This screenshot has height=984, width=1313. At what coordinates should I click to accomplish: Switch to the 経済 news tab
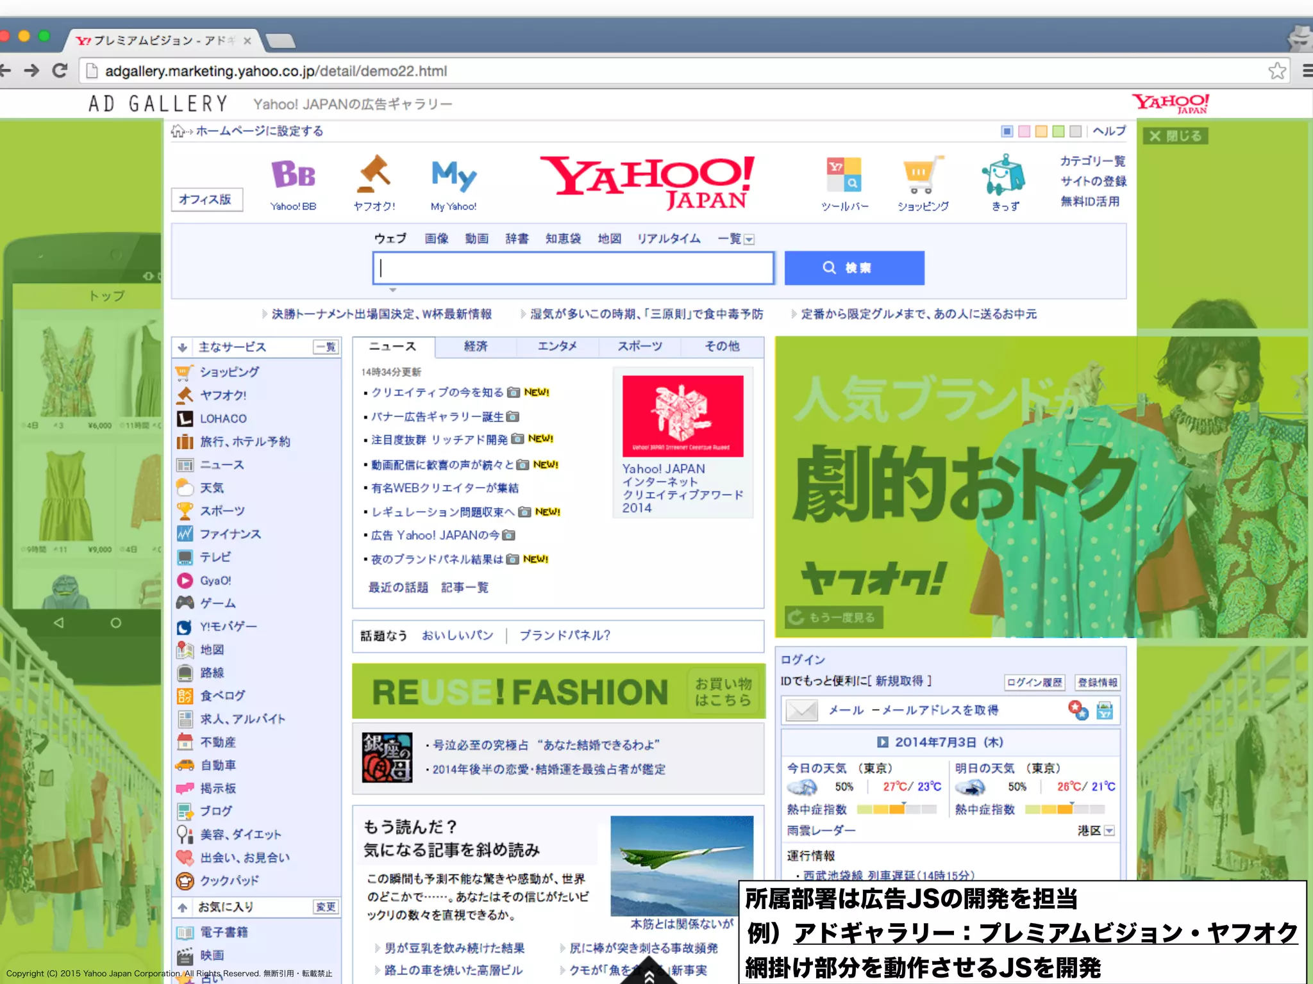tap(476, 347)
